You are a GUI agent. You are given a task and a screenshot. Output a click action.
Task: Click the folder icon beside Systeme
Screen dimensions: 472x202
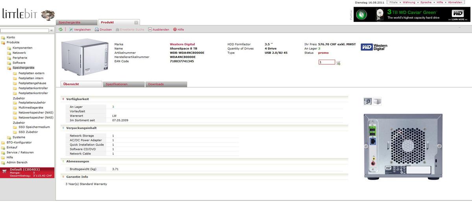tap(9, 137)
